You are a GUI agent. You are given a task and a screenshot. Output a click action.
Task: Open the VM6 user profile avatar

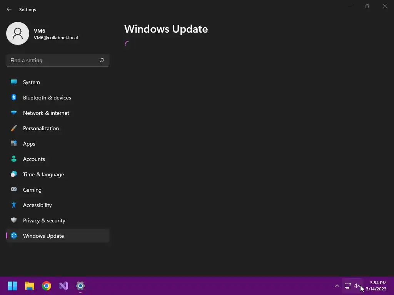click(x=18, y=33)
